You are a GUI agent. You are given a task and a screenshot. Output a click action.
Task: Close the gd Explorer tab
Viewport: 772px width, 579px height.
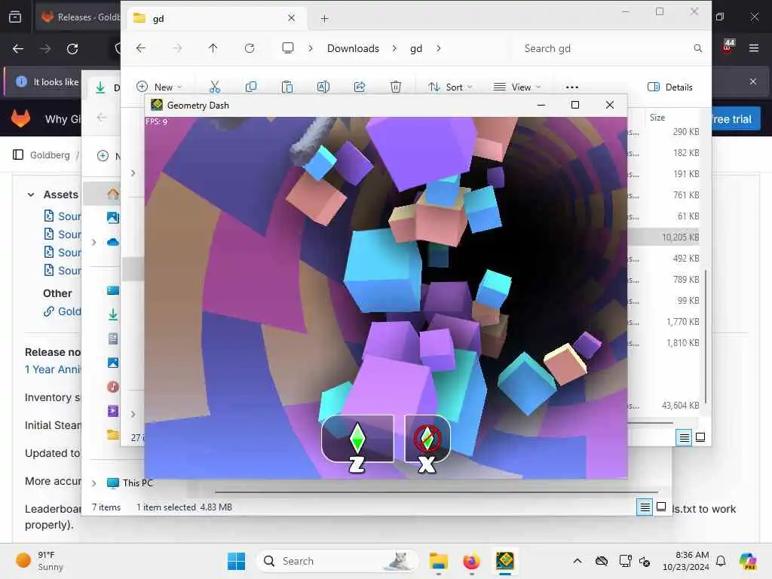pos(292,18)
